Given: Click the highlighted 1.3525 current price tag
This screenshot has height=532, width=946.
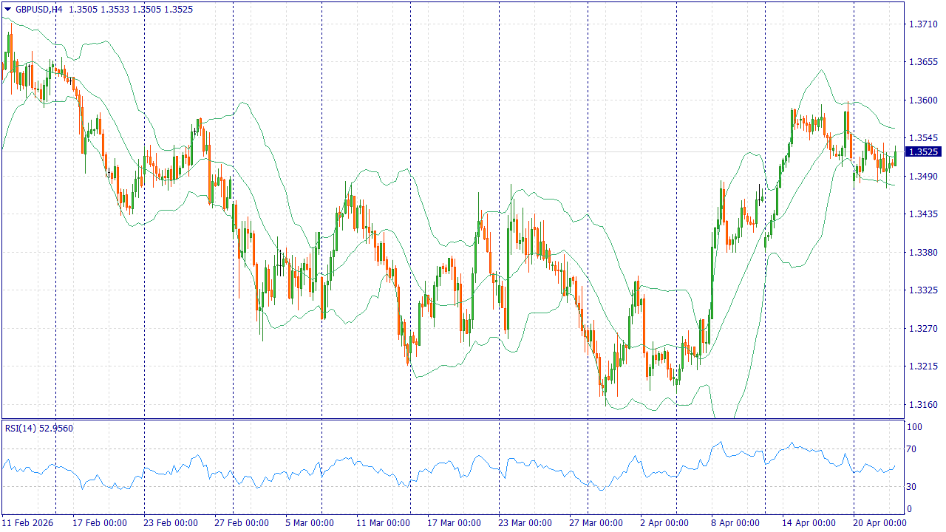Looking at the screenshot, I should [x=923, y=151].
